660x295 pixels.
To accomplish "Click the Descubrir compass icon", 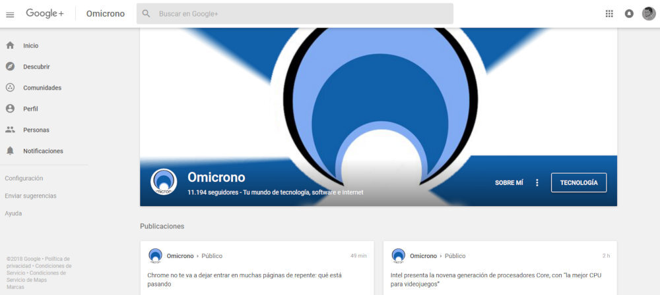I will (10, 67).
